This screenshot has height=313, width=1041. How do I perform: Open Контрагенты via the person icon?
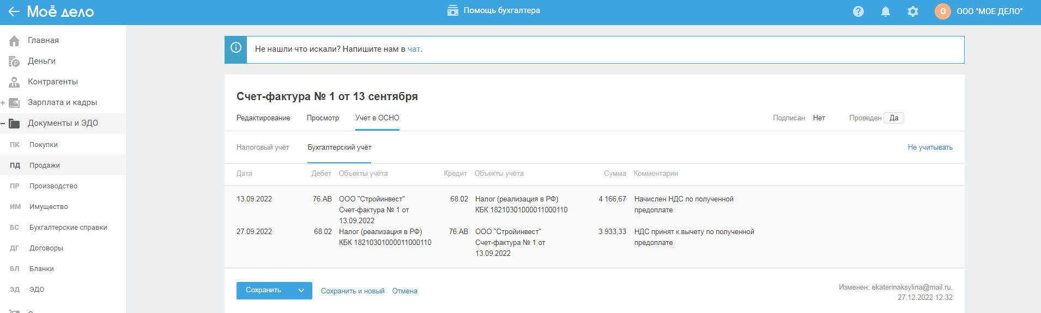pos(14,82)
